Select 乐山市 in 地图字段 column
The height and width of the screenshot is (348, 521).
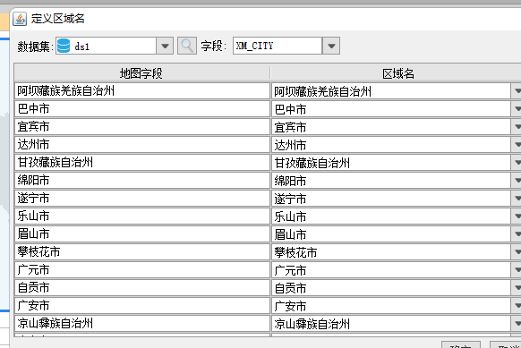click(142, 216)
